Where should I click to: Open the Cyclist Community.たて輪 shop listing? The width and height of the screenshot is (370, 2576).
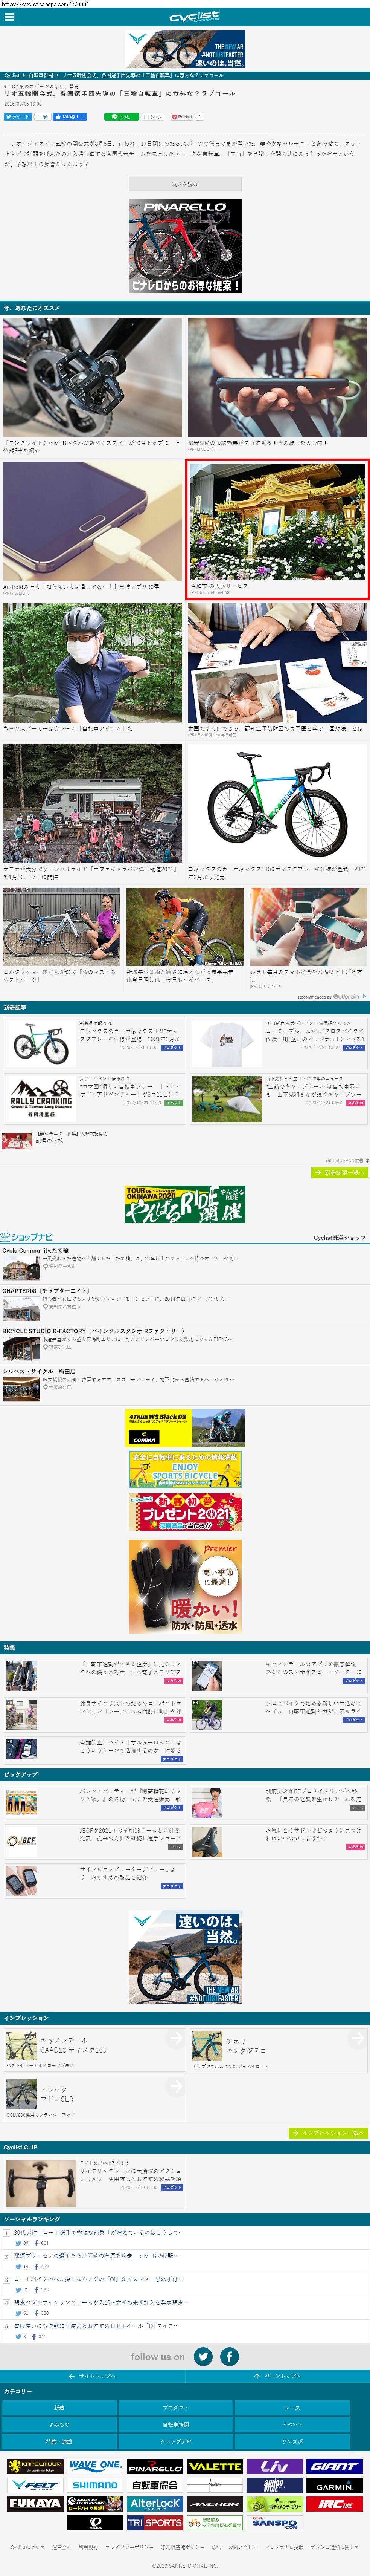pos(36,1250)
